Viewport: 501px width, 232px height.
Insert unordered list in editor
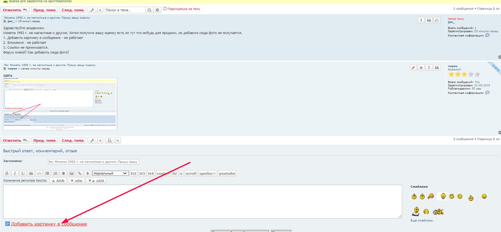(x=47, y=173)
